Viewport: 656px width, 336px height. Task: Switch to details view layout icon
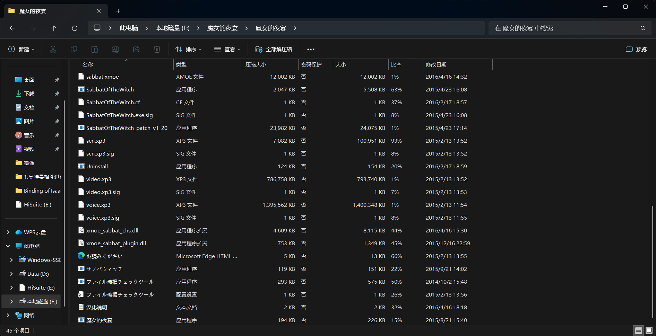pyautogui.click(x=639, y=331)
